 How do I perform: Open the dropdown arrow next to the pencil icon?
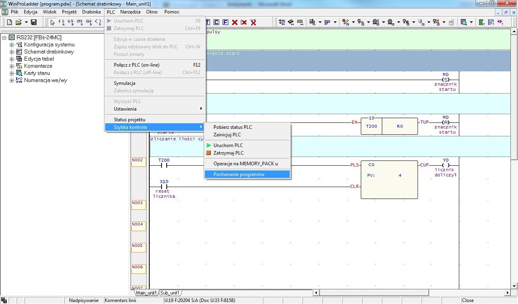click(353, 22)
